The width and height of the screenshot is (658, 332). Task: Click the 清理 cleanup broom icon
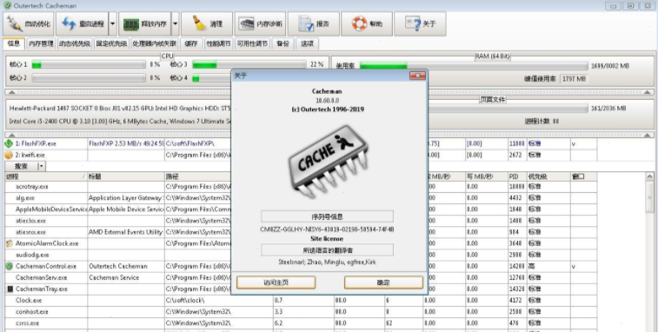coord(200,23)
